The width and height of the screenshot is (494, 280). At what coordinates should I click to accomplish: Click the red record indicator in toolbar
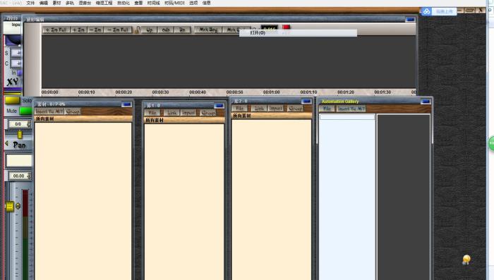pos(286,28)
